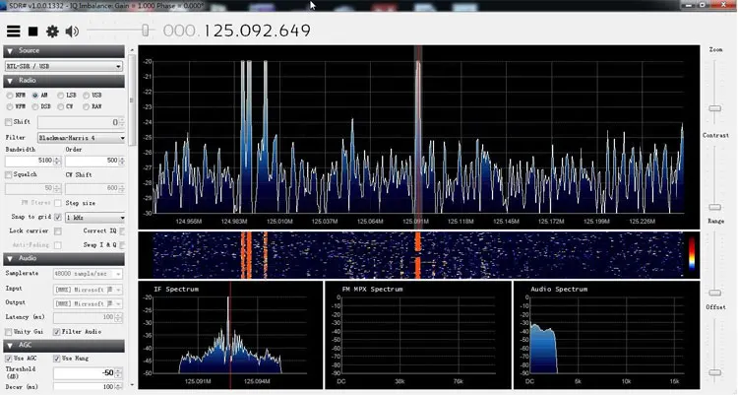Image resolution: width=738 pixels, height=395 pixels.
Task: Select USB demodulation mode
Action: [87, 96]
